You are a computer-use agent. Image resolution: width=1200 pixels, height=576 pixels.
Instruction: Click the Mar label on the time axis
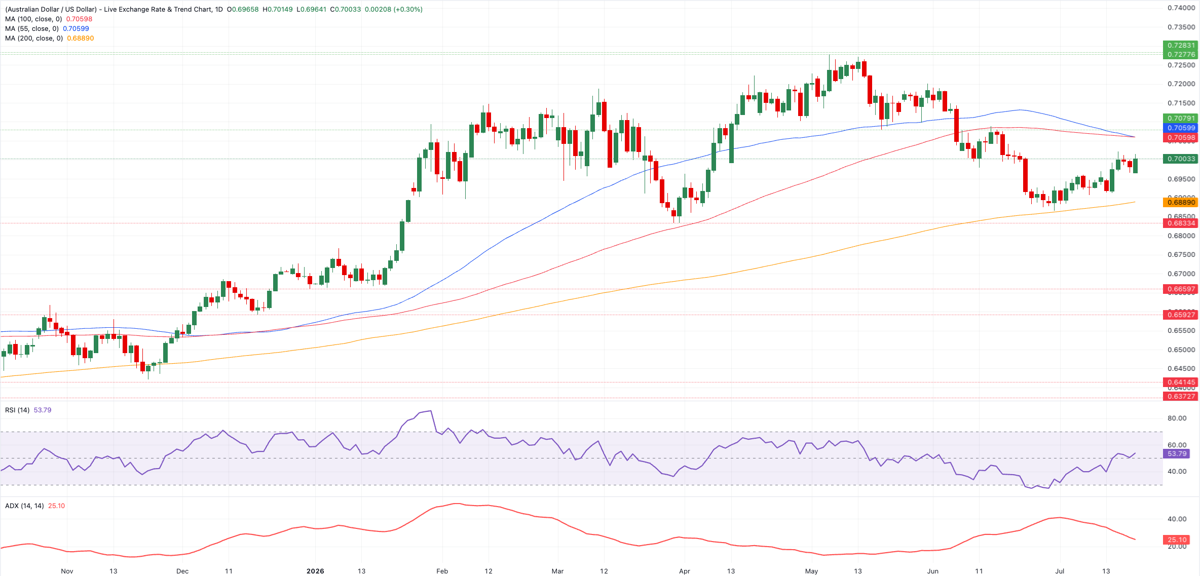pyautogui.click(x=557, y=571)
